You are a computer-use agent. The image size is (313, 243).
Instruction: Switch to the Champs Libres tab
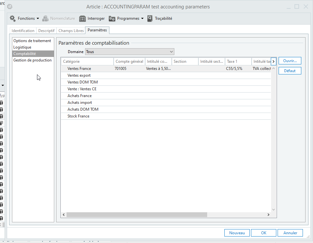pyautogui.click(x=71, y=31)
